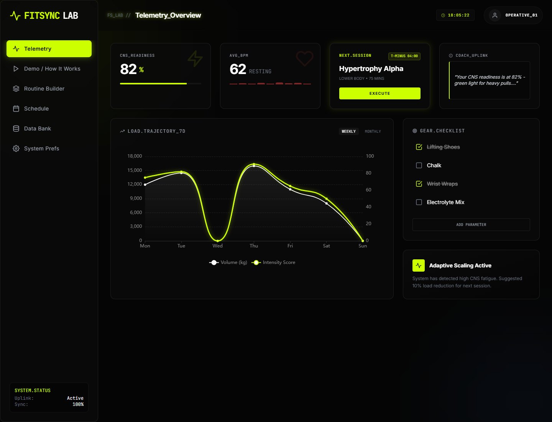552x422 pixels.
Task: Uncheck the Lifting Shoes checkbox
Action: click(419, 147)
